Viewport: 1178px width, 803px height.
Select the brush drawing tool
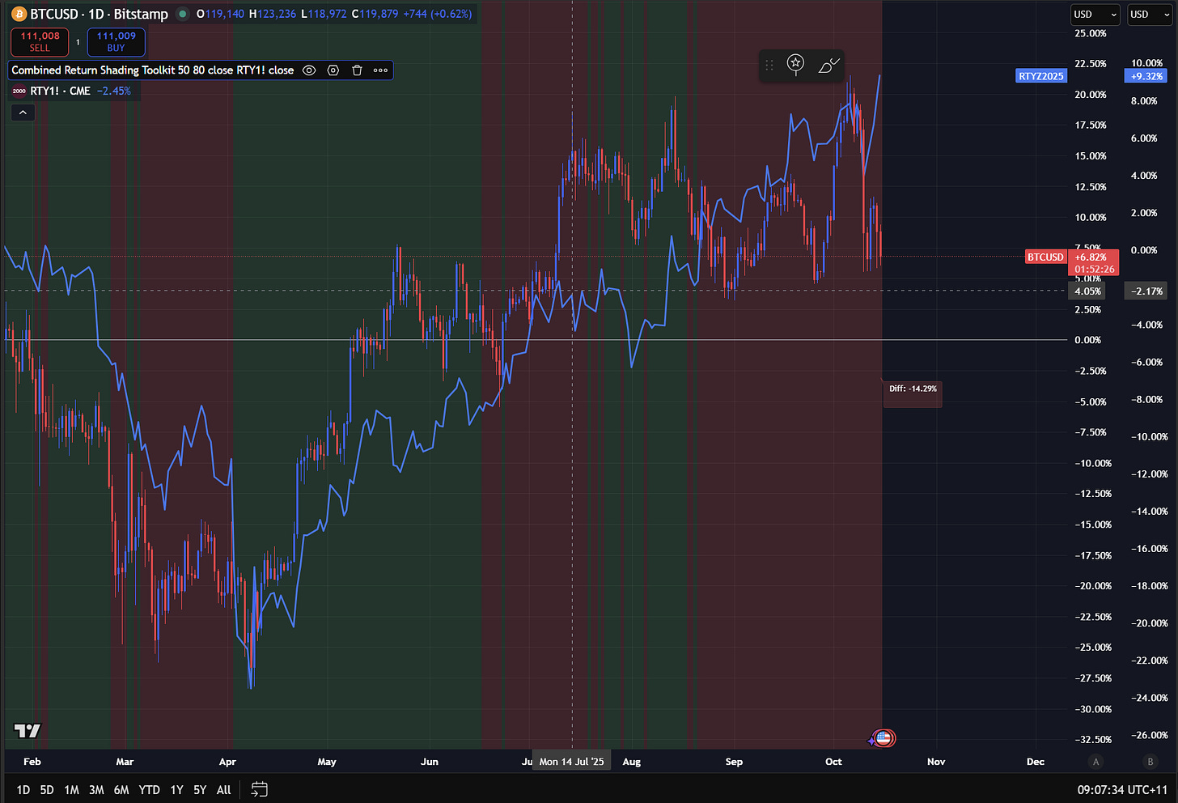point(829,66)
